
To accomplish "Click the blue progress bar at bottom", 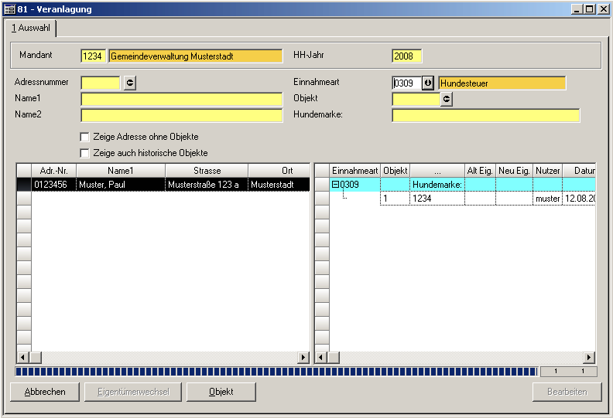I will pos(275,372).
